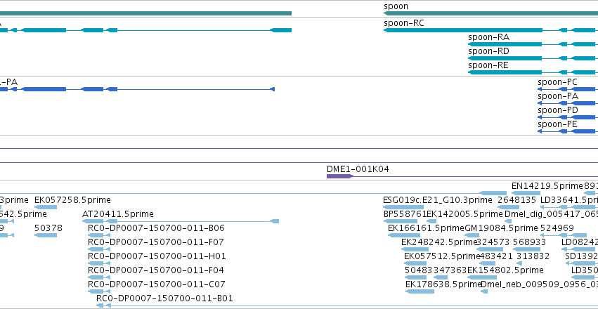Click the 483421 feature label
Screen dimensions: 598x309
496,256
